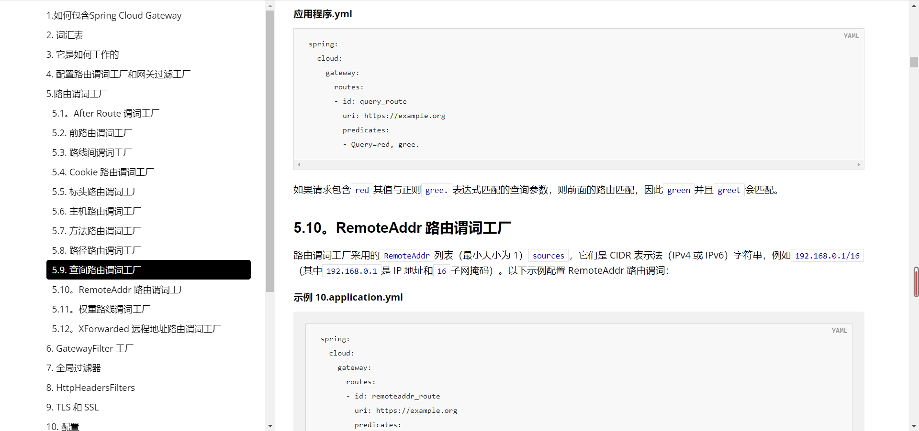Screen dimensions: 919x431
Task: Select "9. TLS 和 SSL" section
Action: [x=72, y=407]
